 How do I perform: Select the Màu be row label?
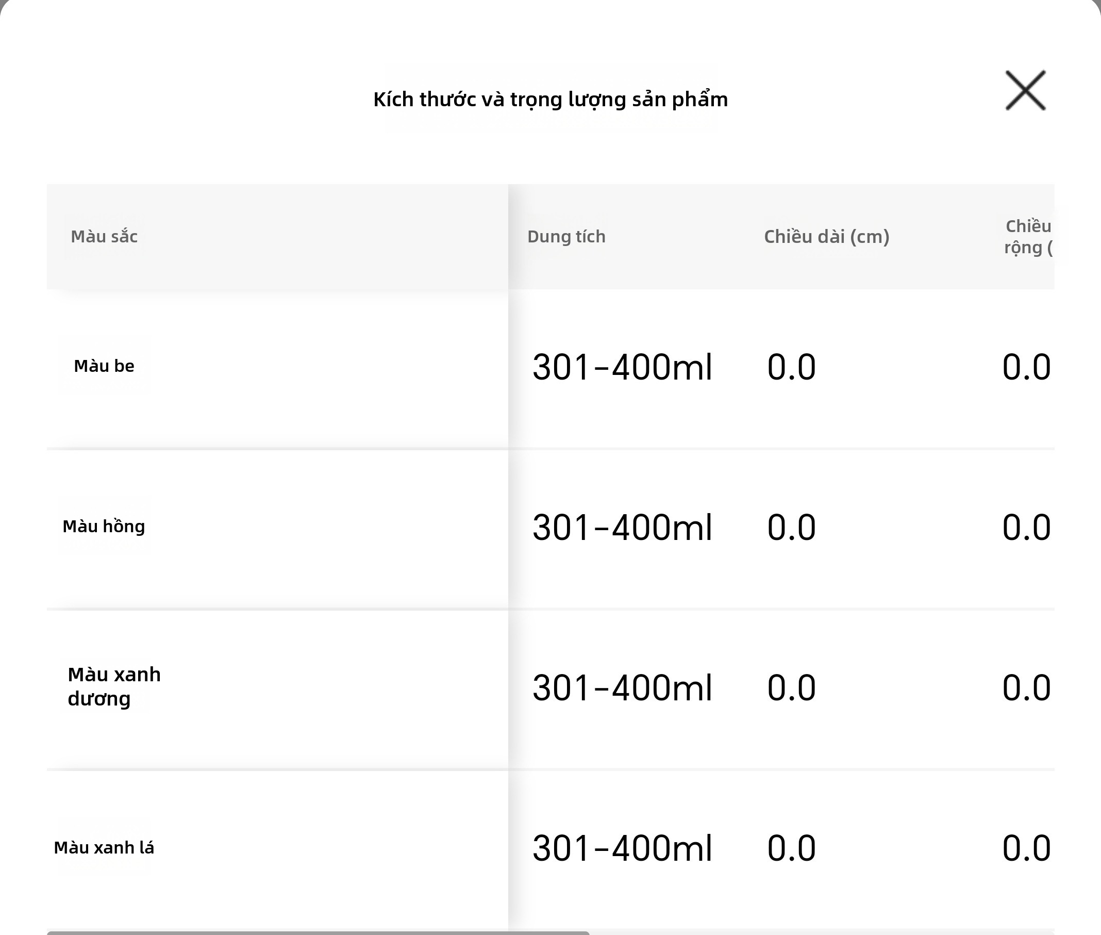tap(104, 366)
